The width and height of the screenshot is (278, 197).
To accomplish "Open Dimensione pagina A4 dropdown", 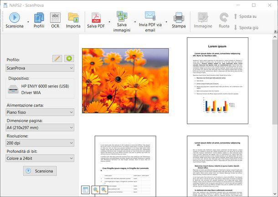I will click(x=40, y=127).
